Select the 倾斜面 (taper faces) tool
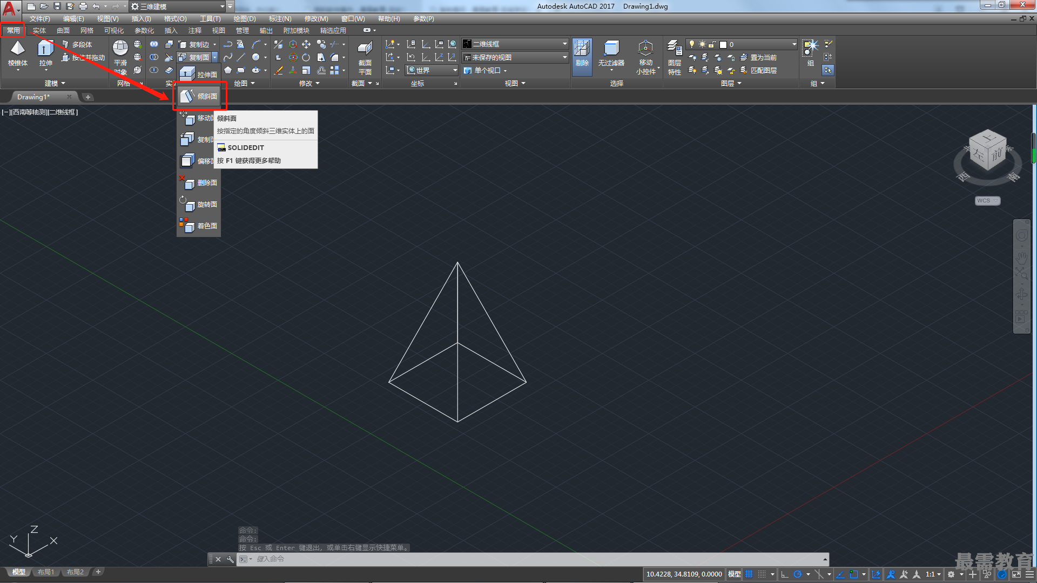Image resolution: width=1037 pixels, height=583 pixels. coord(199,96)
